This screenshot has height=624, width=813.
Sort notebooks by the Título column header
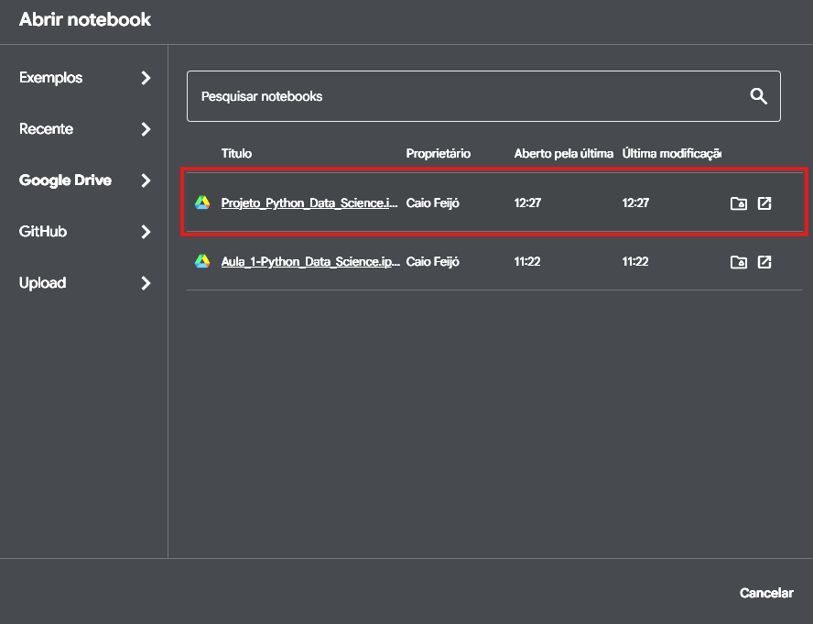coord(236,153)
